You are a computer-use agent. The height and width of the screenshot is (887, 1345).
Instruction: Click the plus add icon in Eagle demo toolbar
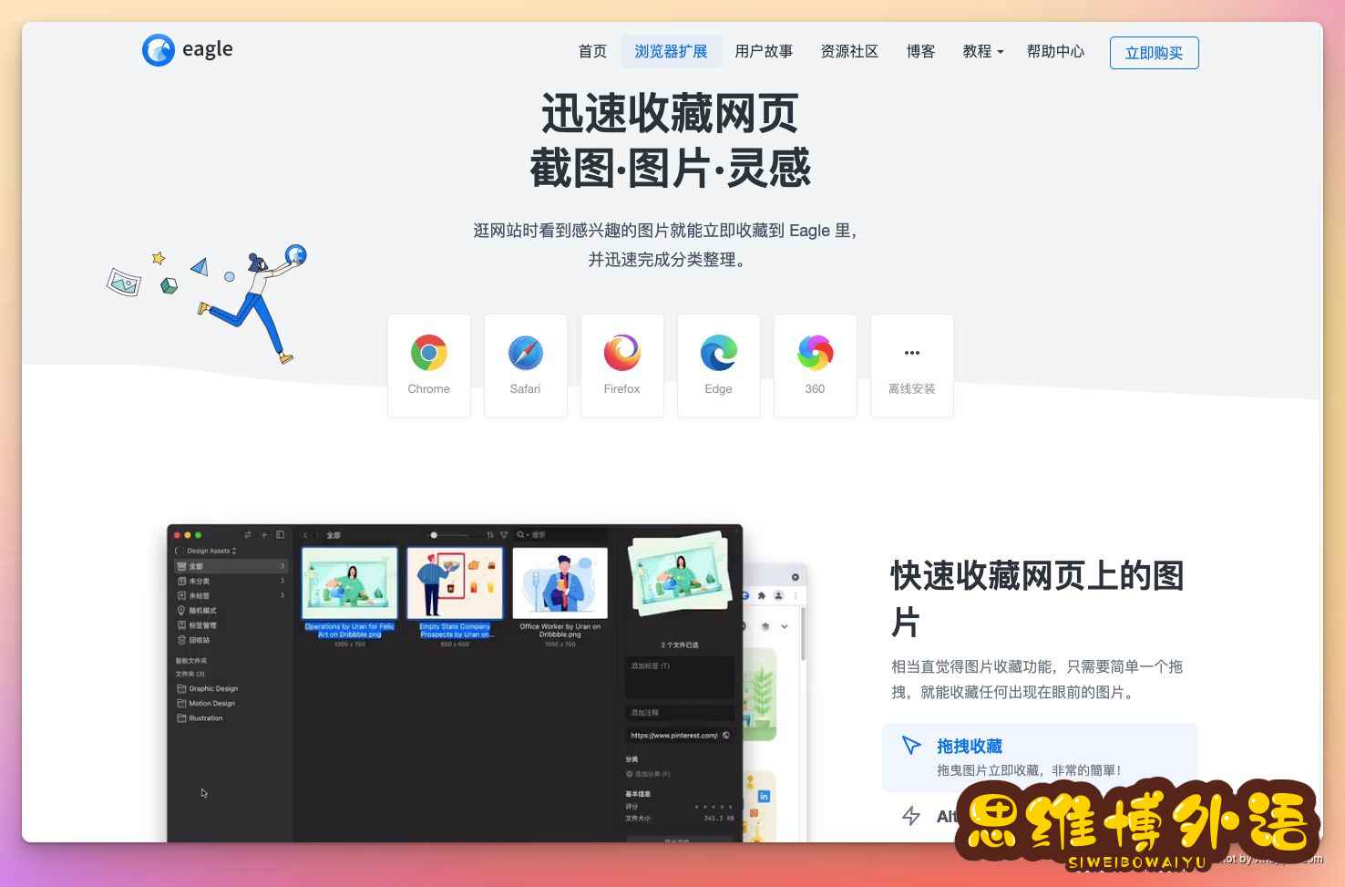[264, 535]
